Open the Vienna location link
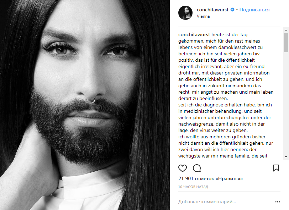This screenshot has width=289, height=210. click(203, 16)
